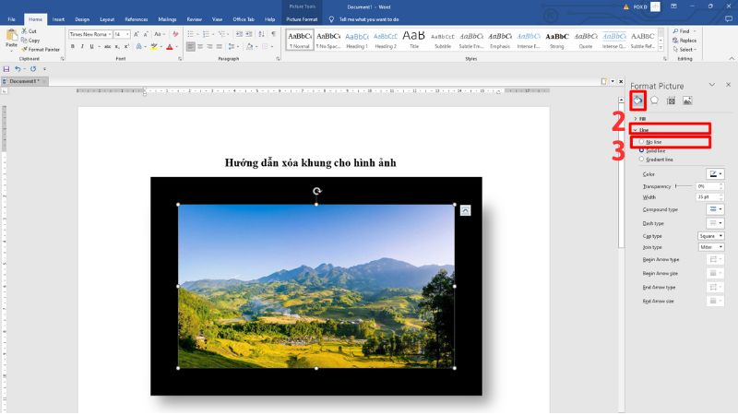Image resolution: width=738 pixels, height=415 pixels.
Task: Choose the Solid line option
Action: [x=643, y=150]
